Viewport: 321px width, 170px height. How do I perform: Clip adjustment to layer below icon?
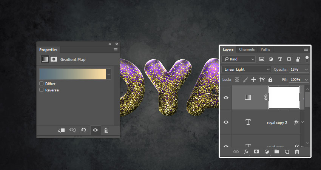pyautogui.click(x=61, y=130)
